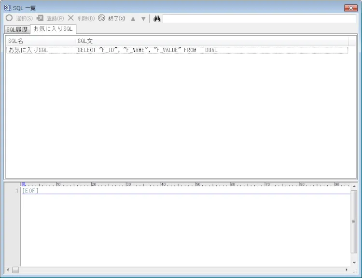Click the 登録(R) register toolbar button
362x278 pixels.
[50, 18]
